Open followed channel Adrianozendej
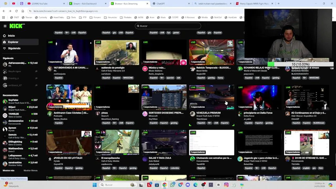Viewport: 336px width, 189px height. point(20,64)
